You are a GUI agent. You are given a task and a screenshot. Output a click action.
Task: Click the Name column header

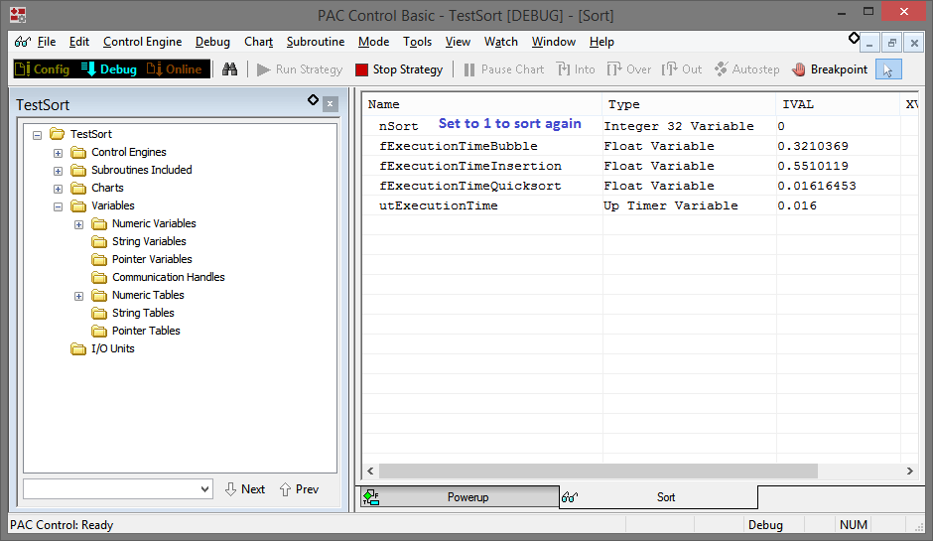482,104
